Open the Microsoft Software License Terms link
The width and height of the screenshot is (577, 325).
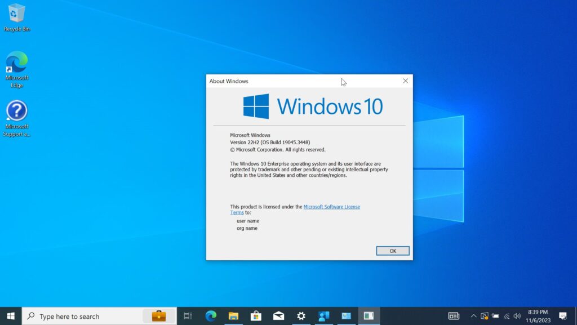(x=332, y=207)
